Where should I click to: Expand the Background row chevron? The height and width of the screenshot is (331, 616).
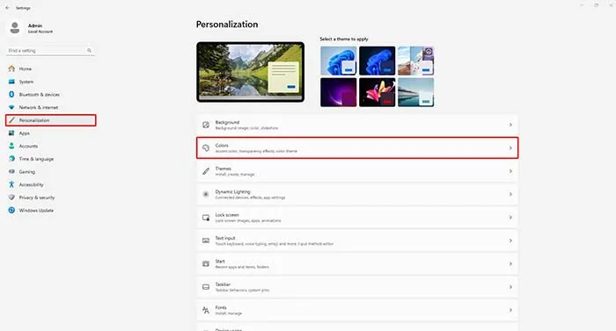[510, 125]
